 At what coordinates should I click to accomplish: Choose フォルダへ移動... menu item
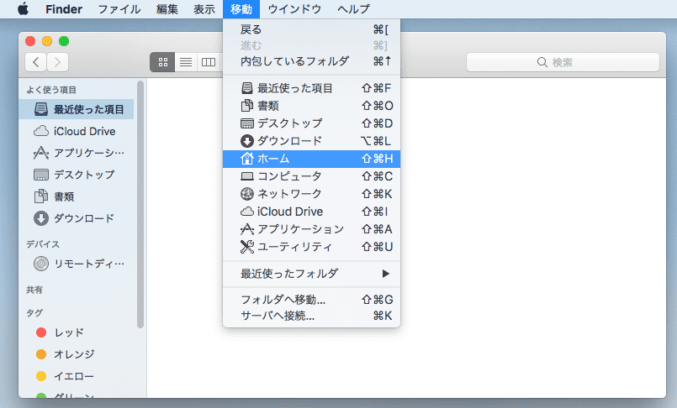[283, 300]
